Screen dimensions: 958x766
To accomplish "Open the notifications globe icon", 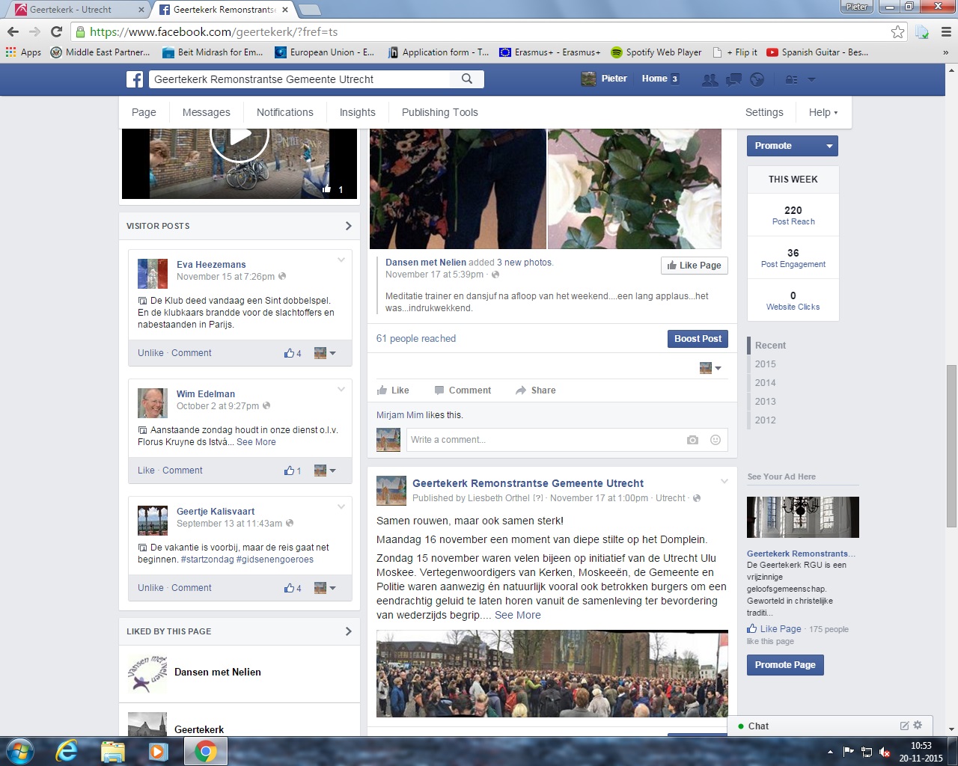I will coord(757,79).
